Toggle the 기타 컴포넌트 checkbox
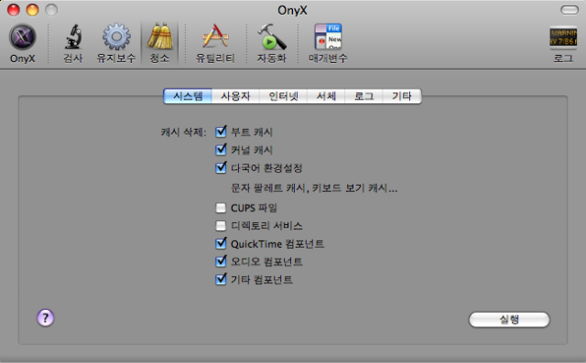 [x=221, y=279]
